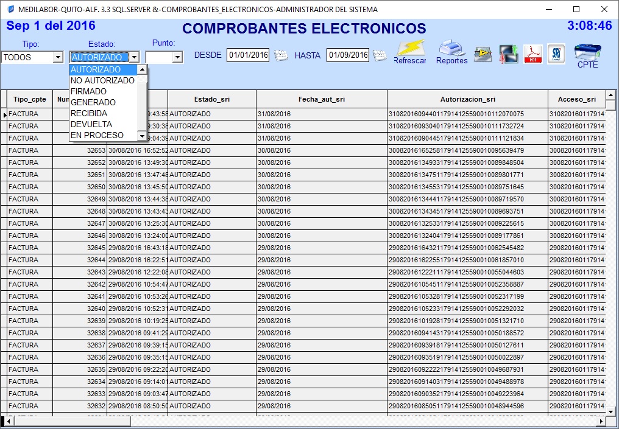Open calendar picker next to HASTA date
The width and height of the screenshot is (619, 429).
[380, 55]
